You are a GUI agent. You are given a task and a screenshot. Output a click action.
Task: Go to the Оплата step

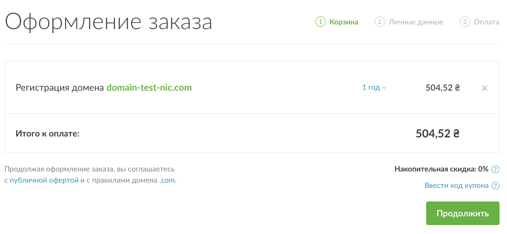(x=486, y=22)
